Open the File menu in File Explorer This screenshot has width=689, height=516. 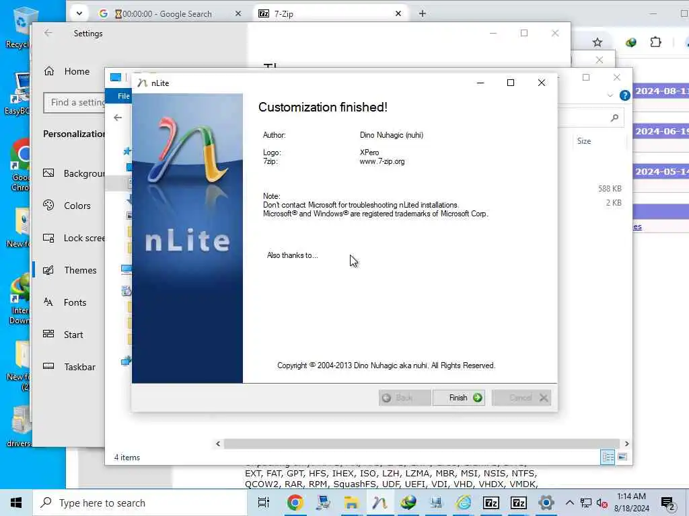tap(124, 95)
